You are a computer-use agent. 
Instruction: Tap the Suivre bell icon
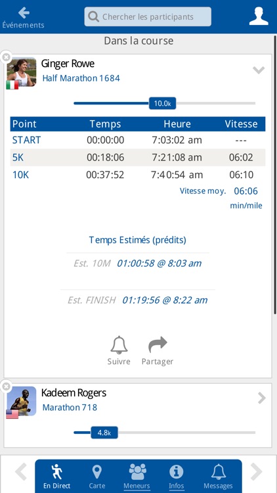pyautogui.click(x=119, y=345)
